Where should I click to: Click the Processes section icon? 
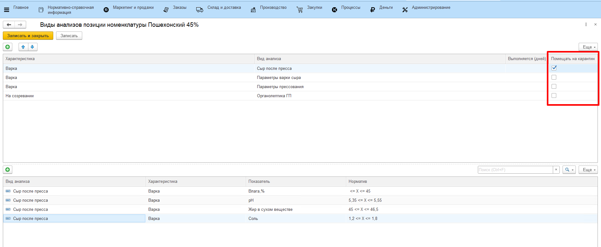tap(335, 10)
